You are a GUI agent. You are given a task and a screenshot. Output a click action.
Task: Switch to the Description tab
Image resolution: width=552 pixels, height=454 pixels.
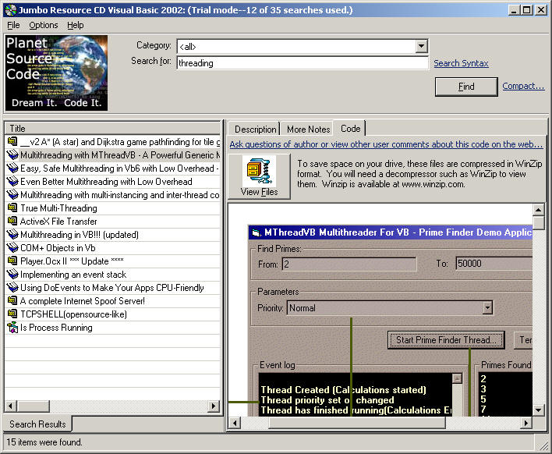pyautogui.click(x=255, y=129)
